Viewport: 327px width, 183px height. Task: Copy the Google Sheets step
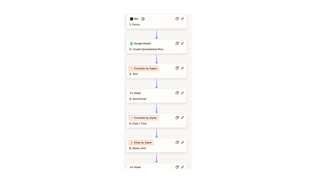click(177, 43)
